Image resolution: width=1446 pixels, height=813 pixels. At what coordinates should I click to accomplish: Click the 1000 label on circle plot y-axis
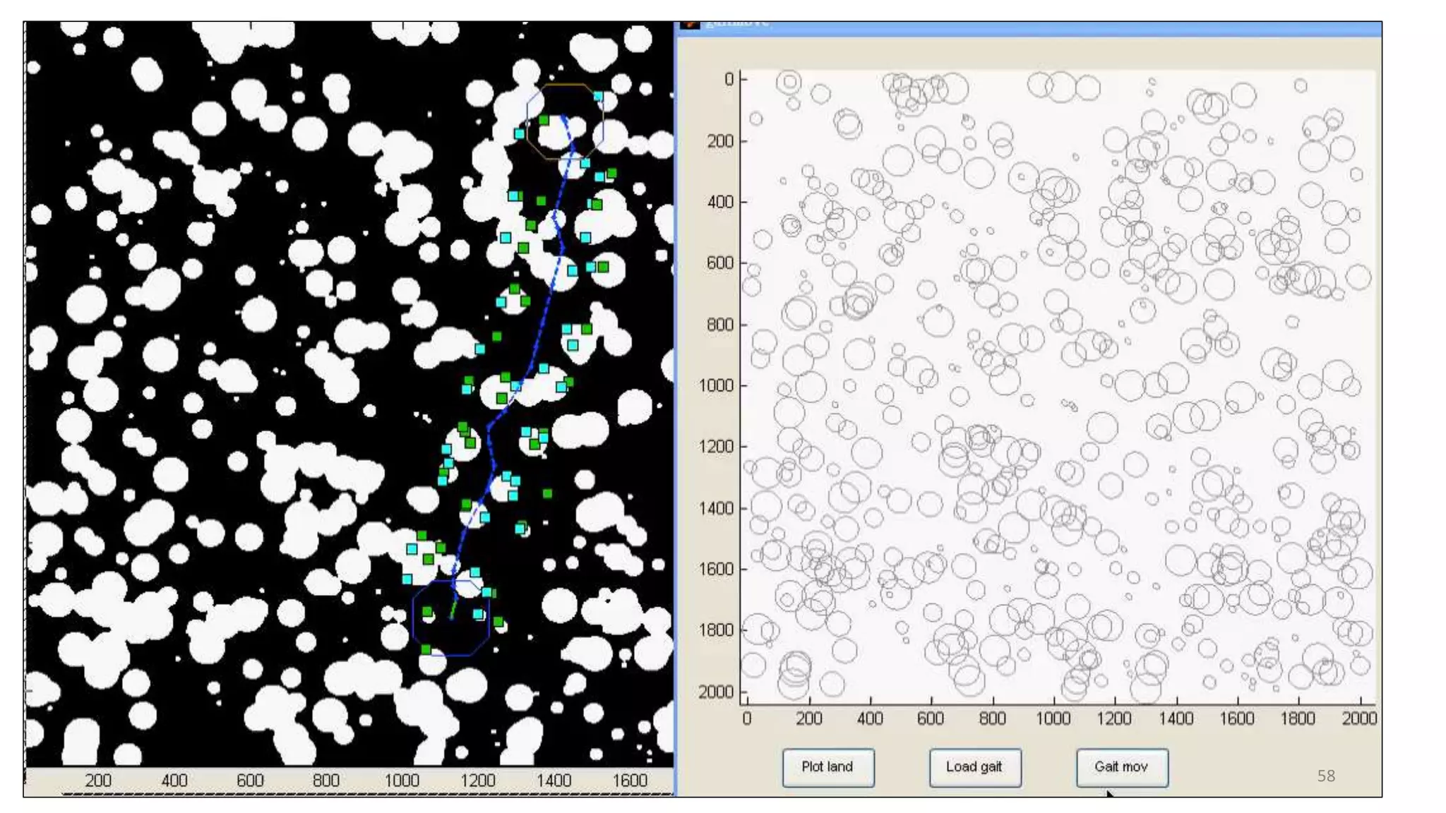[x=717, y=386]
